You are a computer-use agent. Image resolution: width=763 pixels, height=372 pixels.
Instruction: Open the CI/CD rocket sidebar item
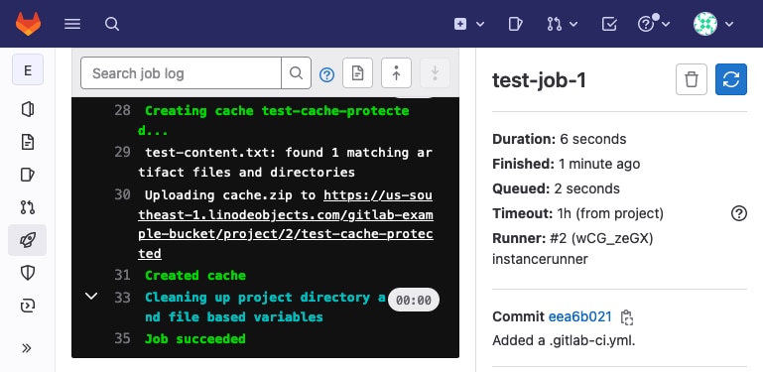tap(27, 240)
